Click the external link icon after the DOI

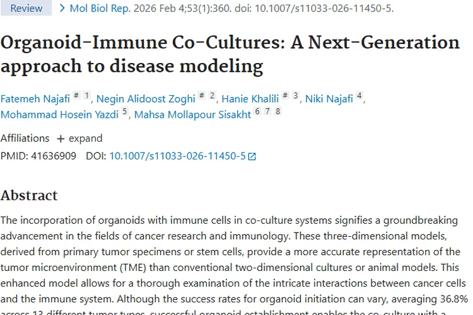252,156
